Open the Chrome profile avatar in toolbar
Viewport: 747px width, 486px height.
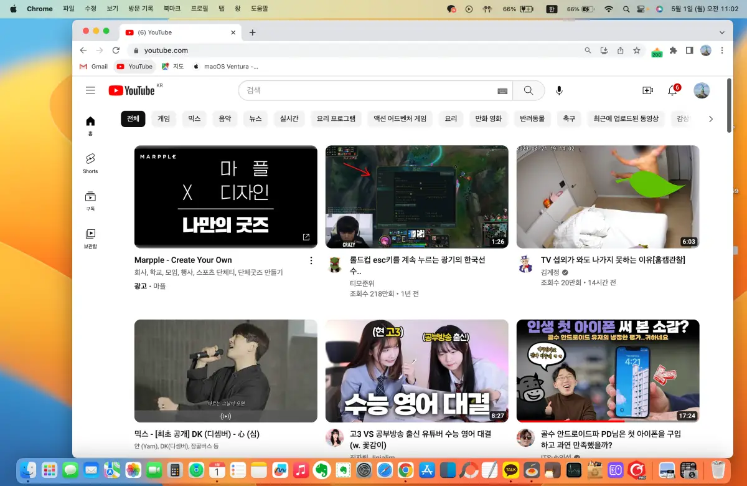click(705, 50)
